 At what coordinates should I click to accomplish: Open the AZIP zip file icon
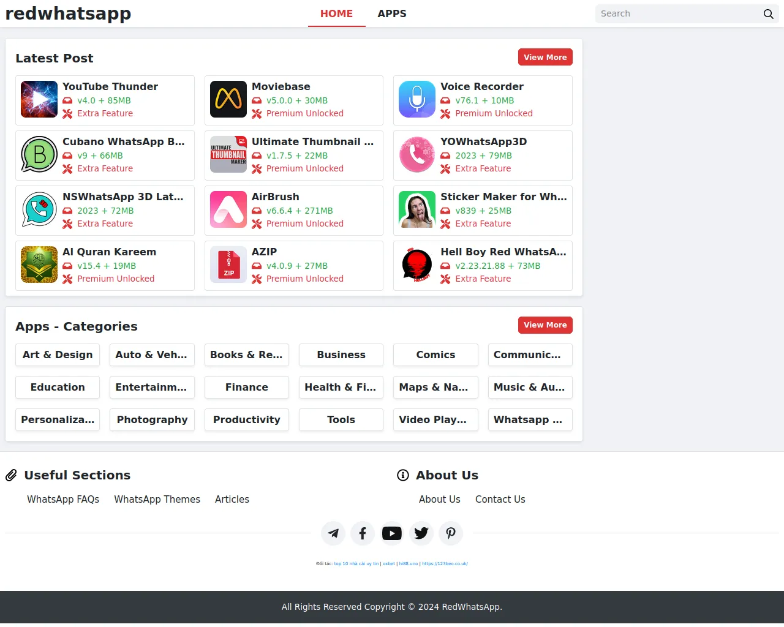pyautogui.click(x=228, y=265)
